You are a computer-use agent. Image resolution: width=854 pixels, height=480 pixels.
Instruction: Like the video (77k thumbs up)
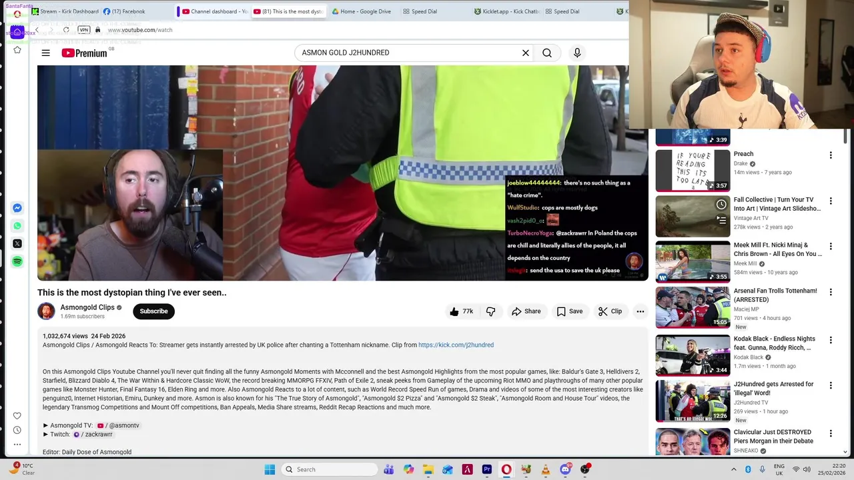[461, 311]
